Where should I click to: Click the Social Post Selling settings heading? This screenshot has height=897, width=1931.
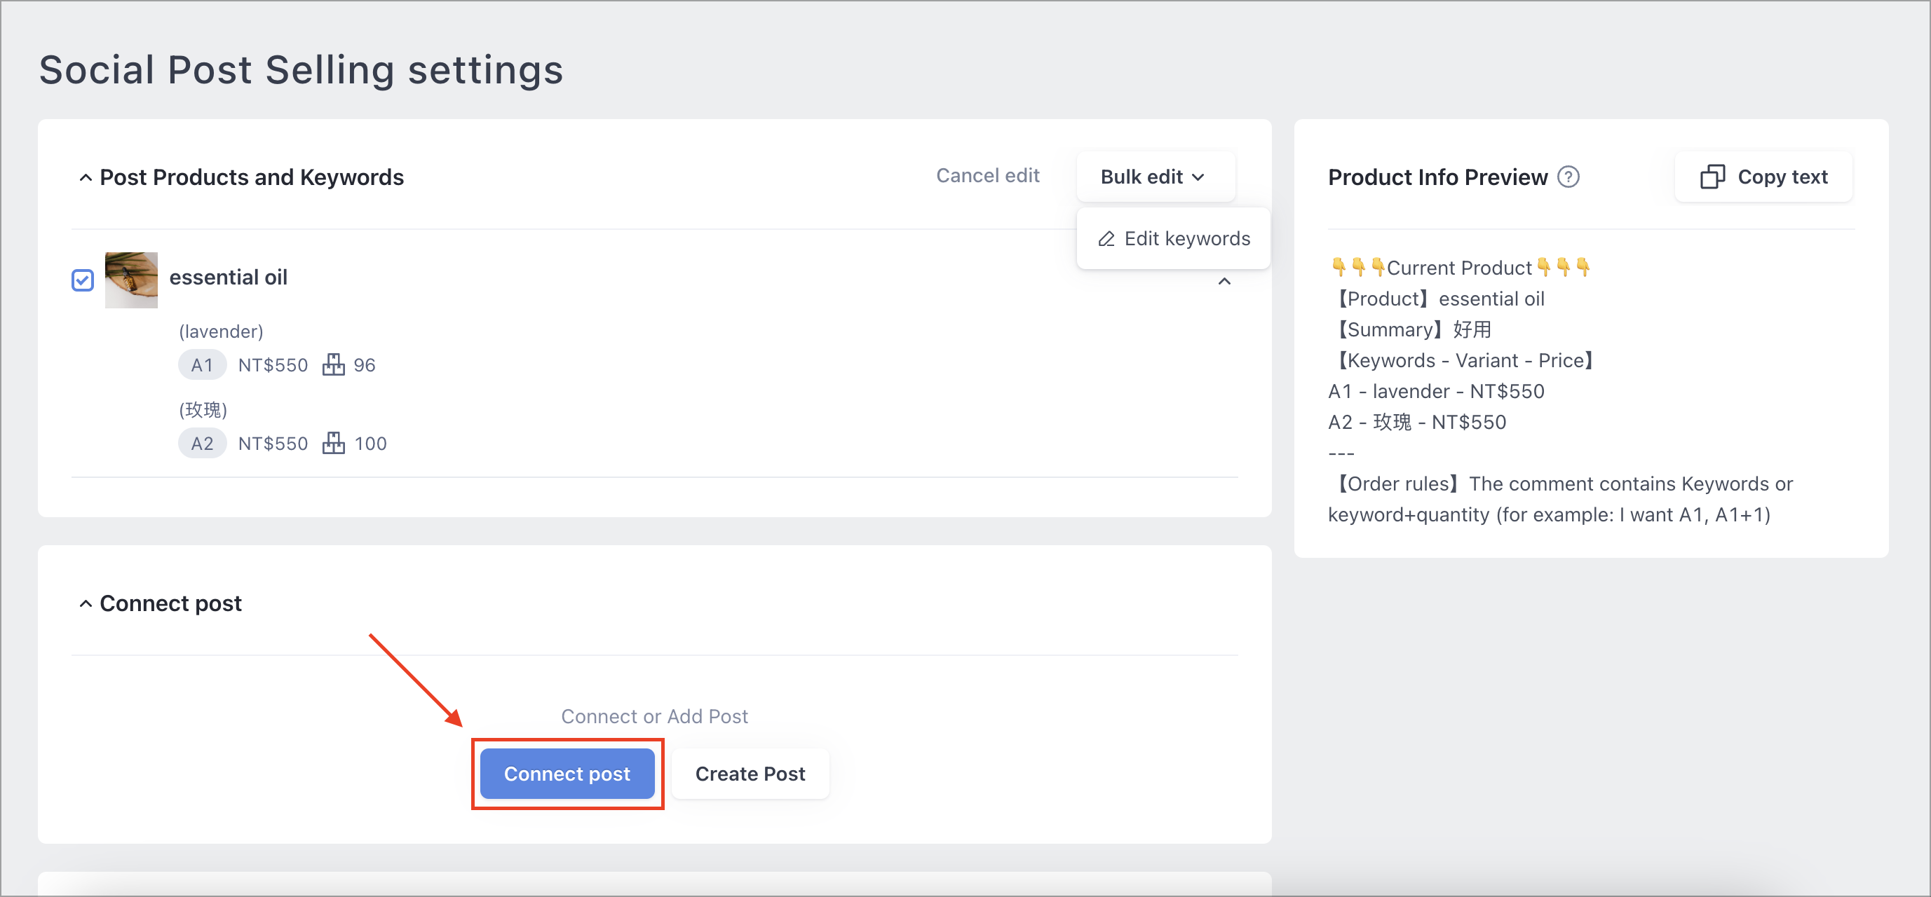pos(301,69)
